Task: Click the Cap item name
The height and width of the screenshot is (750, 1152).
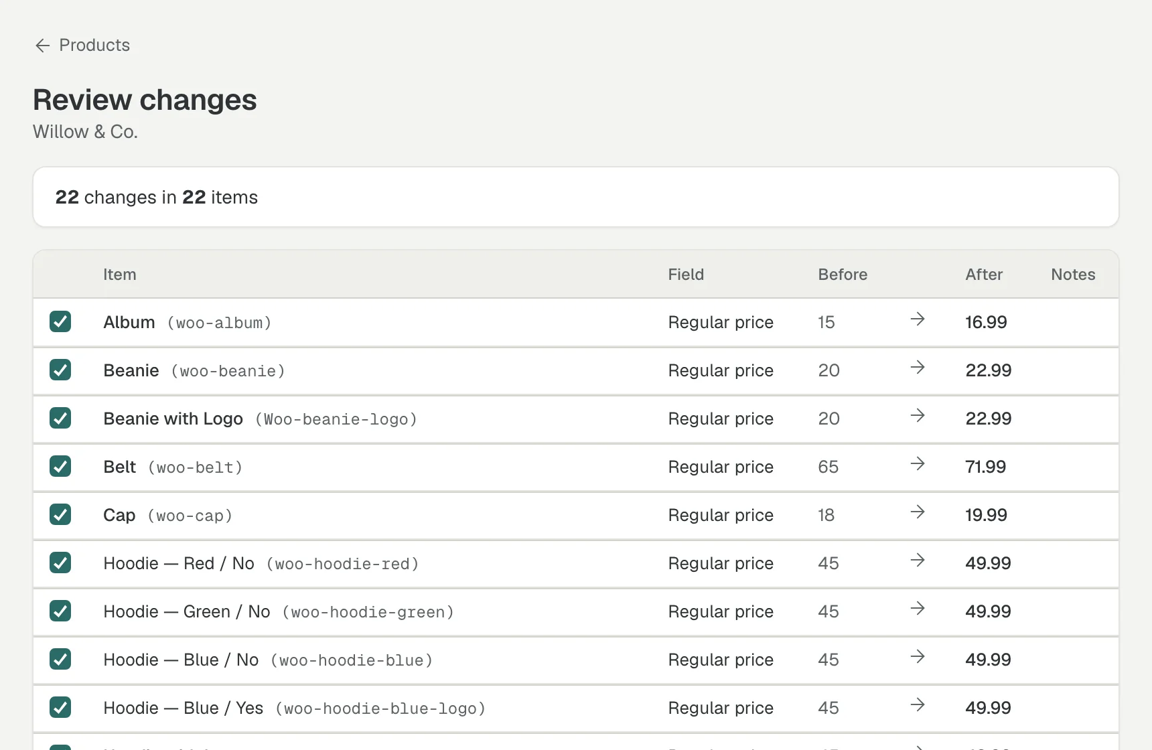Action: [119, 515]
